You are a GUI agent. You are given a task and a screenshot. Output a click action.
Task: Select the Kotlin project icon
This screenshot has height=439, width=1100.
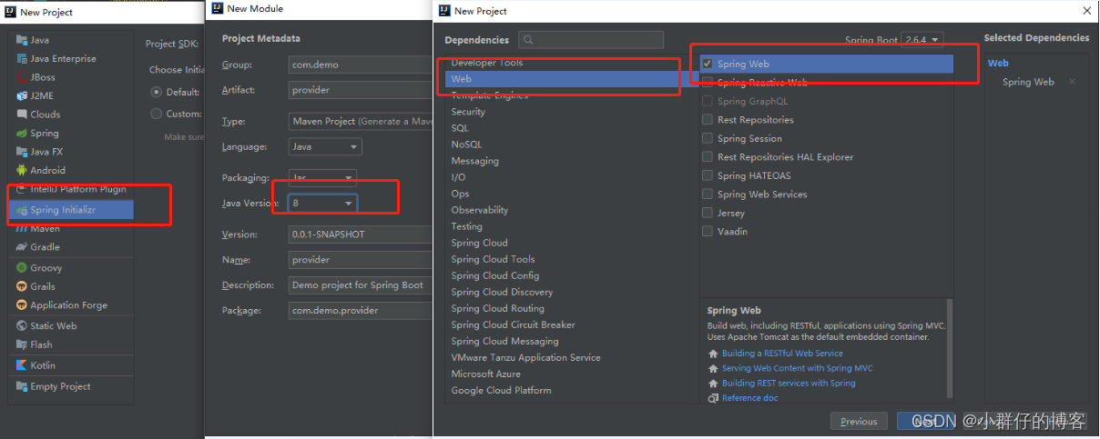click(x=22, y=365)
